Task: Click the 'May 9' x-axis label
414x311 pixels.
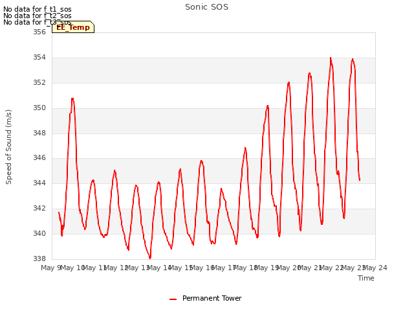Action: pyautogui.click(x=51, y=268)
